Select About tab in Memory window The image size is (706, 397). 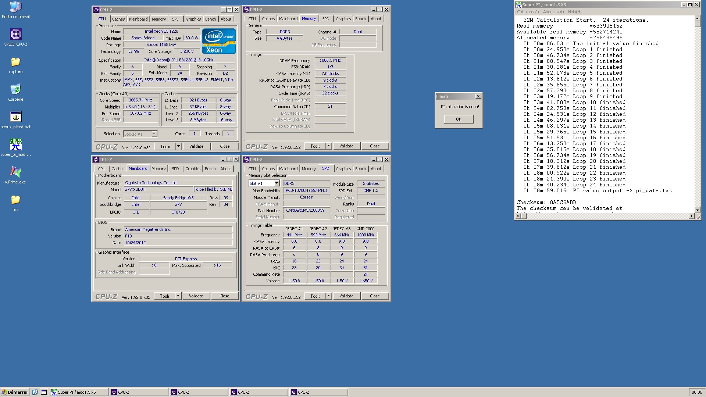pyautogui.click(x=376, y=19)
